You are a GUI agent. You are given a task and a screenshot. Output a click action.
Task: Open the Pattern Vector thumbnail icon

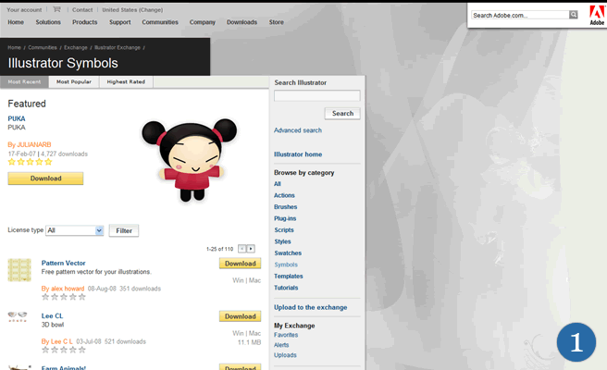(x=19, y=270)
